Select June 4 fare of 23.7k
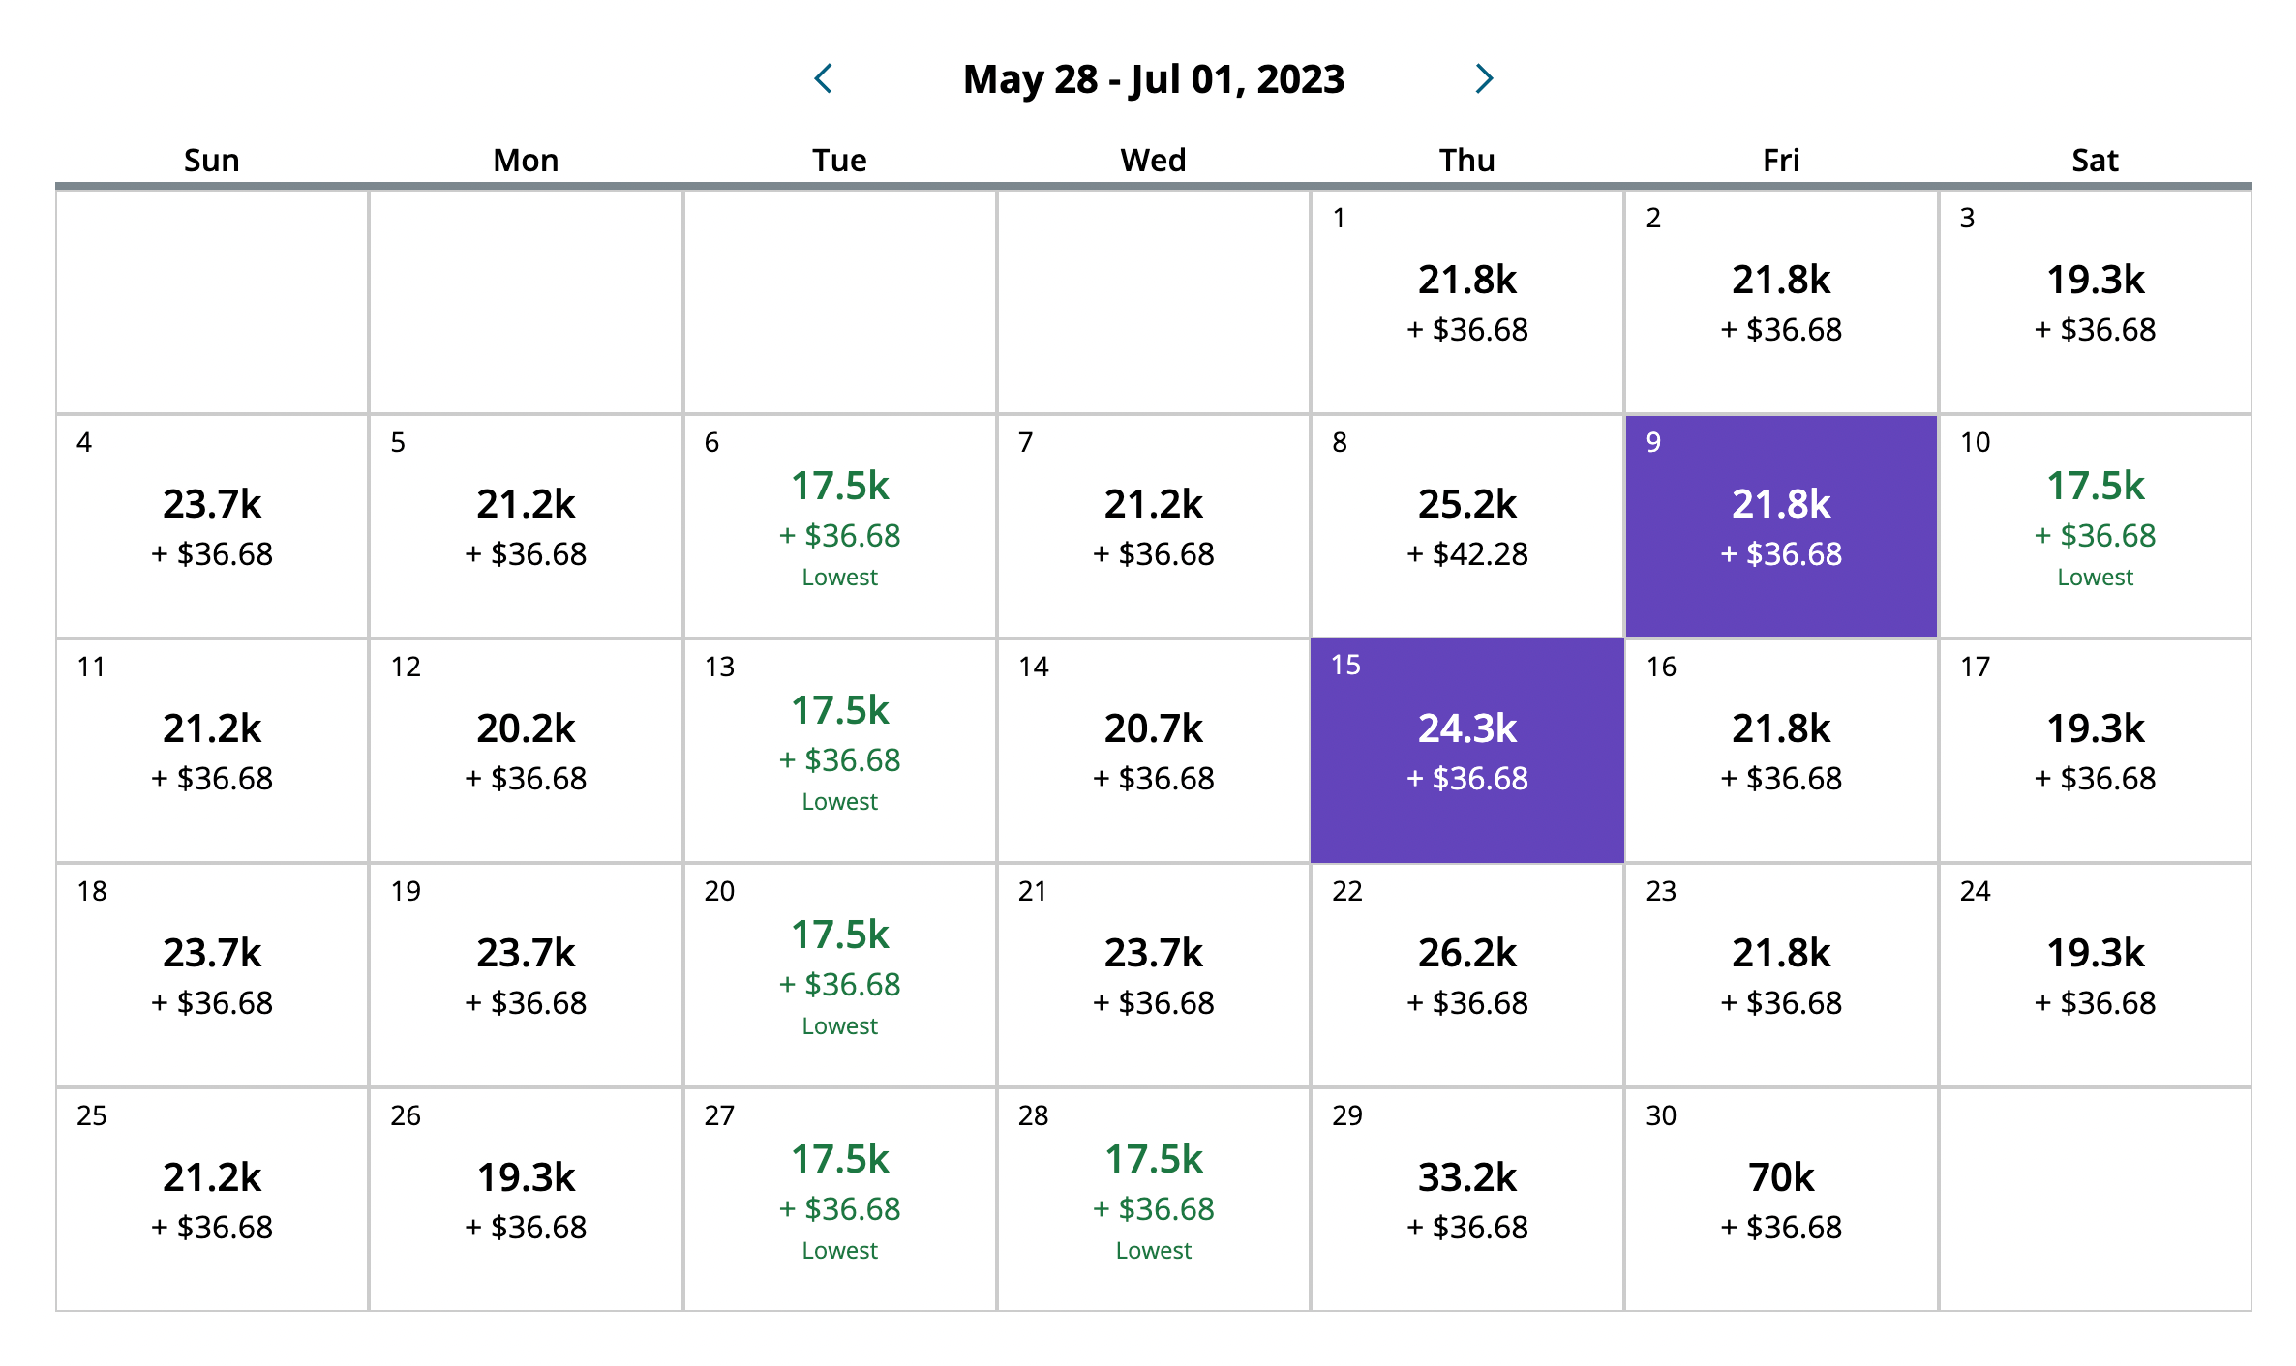This screenshot has height=1366, width=2296. click(x=212, y=526)
